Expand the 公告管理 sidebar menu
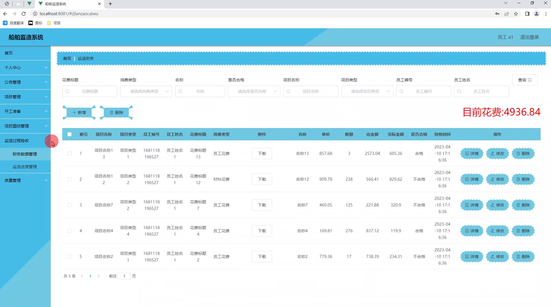The width and height of the screenshot is (551, 307). pyautogui.click(x=25, y=82)
